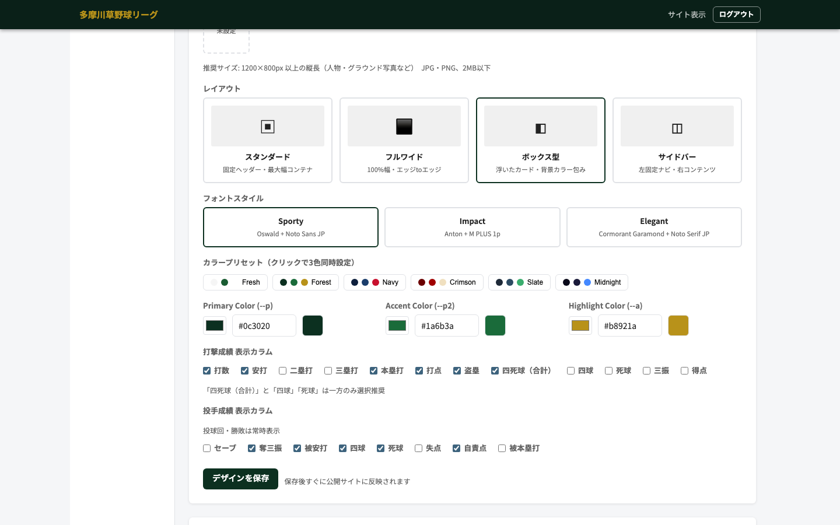
Task: Click the gold highlight preview swatch
Action: click(x=678, y=325)
